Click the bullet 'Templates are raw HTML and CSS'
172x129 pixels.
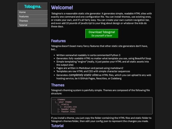[x=93, y=71]
